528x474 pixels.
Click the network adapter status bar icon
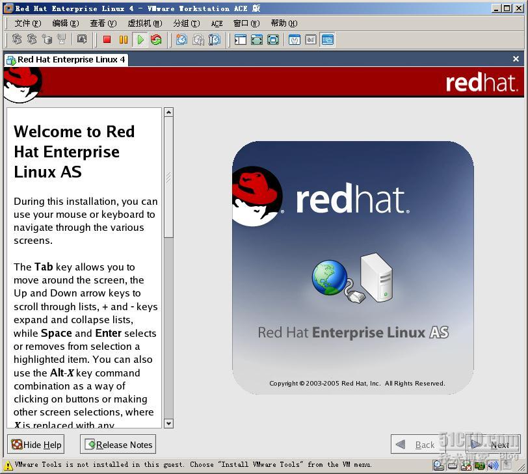click(479, 466)
